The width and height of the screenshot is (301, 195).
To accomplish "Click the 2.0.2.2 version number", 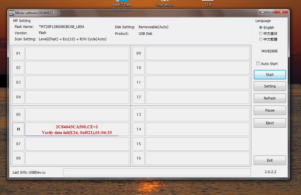I will click(270, 172).
